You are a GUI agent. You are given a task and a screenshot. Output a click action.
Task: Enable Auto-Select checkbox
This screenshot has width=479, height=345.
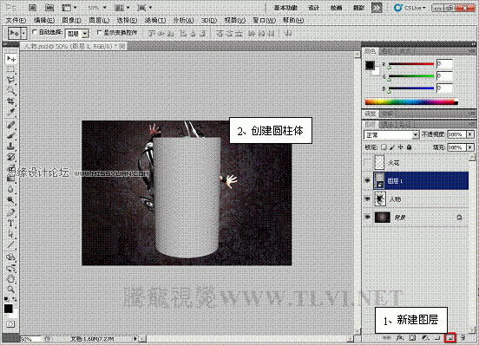(x=35, y=32)
